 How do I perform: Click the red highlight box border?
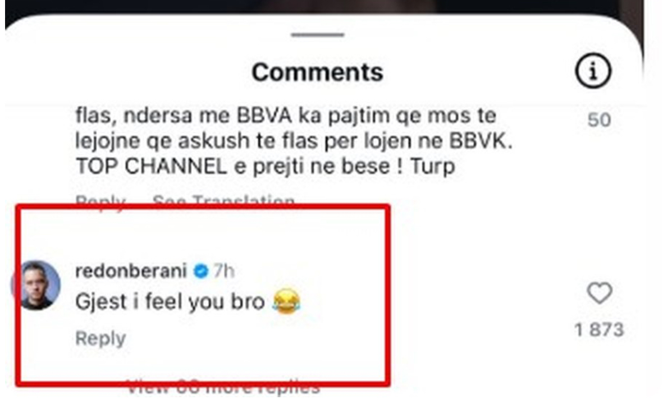pos(203,207)
